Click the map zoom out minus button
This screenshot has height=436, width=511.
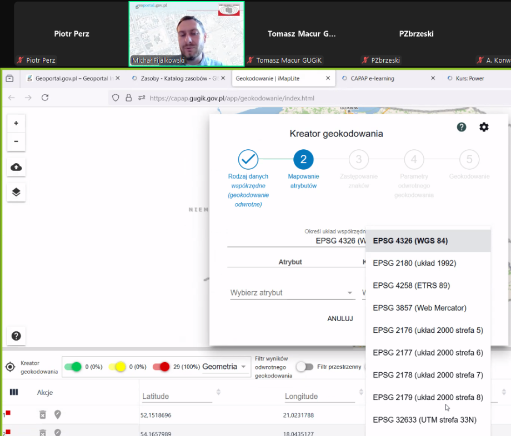[16, 141]
